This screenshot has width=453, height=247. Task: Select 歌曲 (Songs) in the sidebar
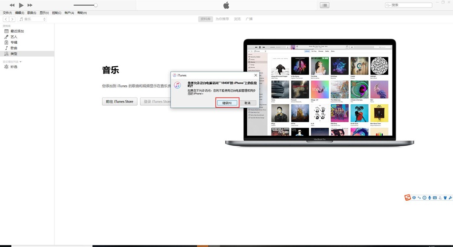point(14,48)
